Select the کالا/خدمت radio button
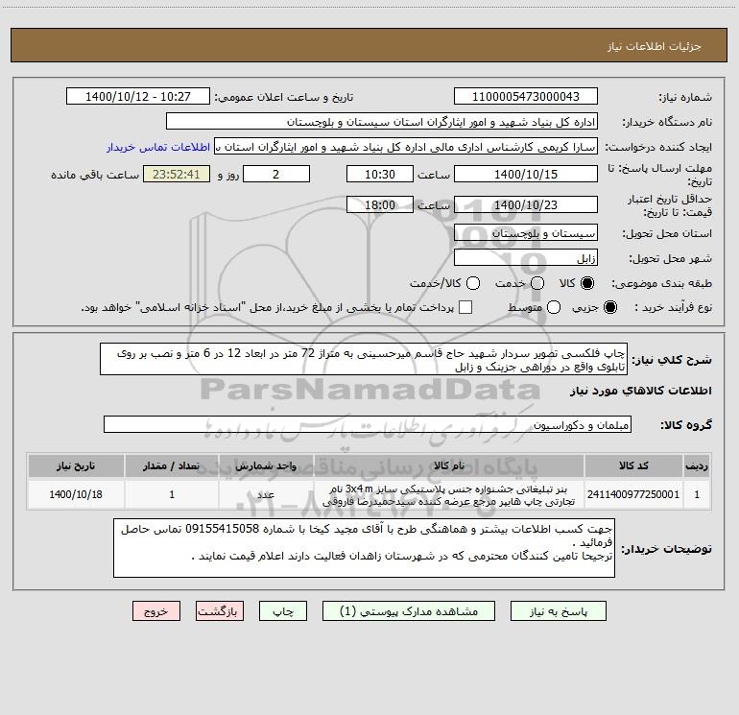739x715 pixels. 473,283
